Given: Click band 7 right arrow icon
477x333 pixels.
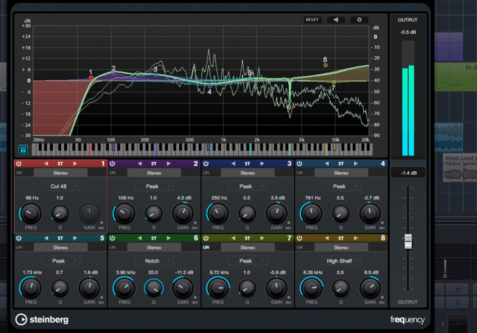Looking at the screenshot, I should (x=262, y=238).
